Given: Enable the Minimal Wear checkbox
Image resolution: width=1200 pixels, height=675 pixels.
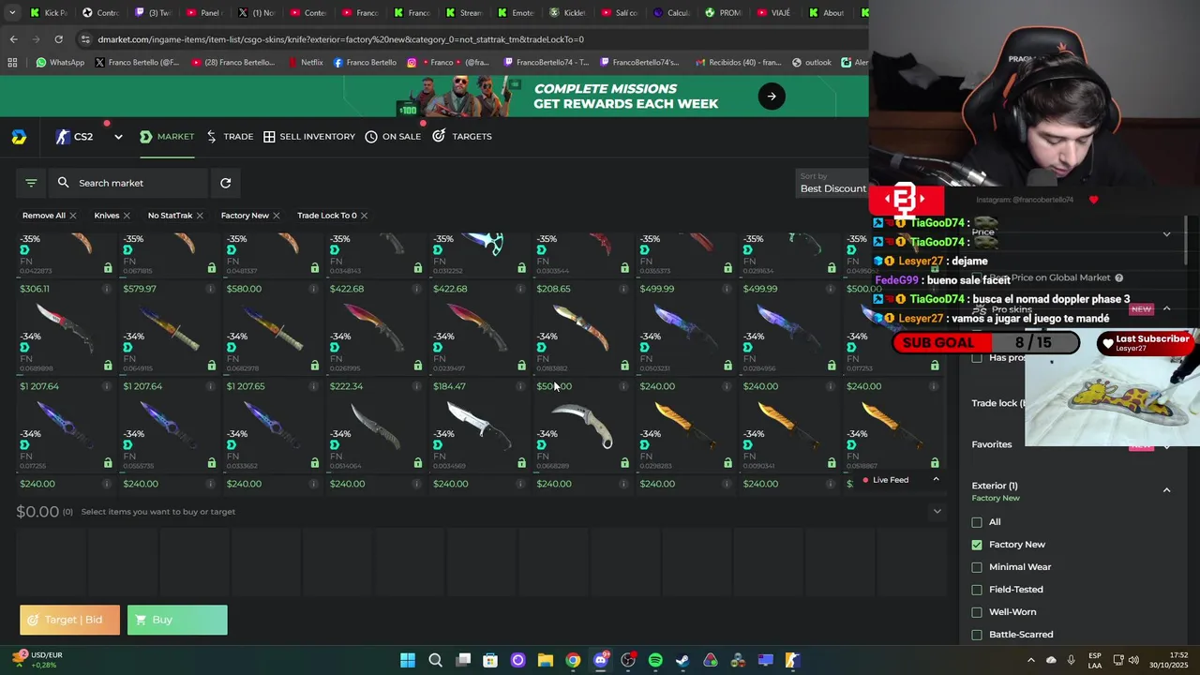Looking at the screenshot, I should coord(977,567).
